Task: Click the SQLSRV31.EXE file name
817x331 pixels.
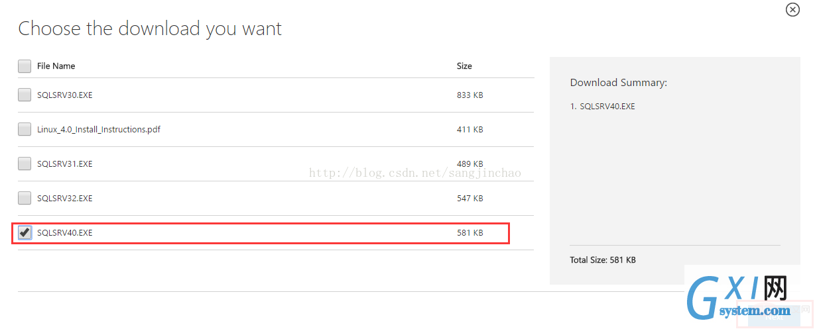Action: pos(65,164)
